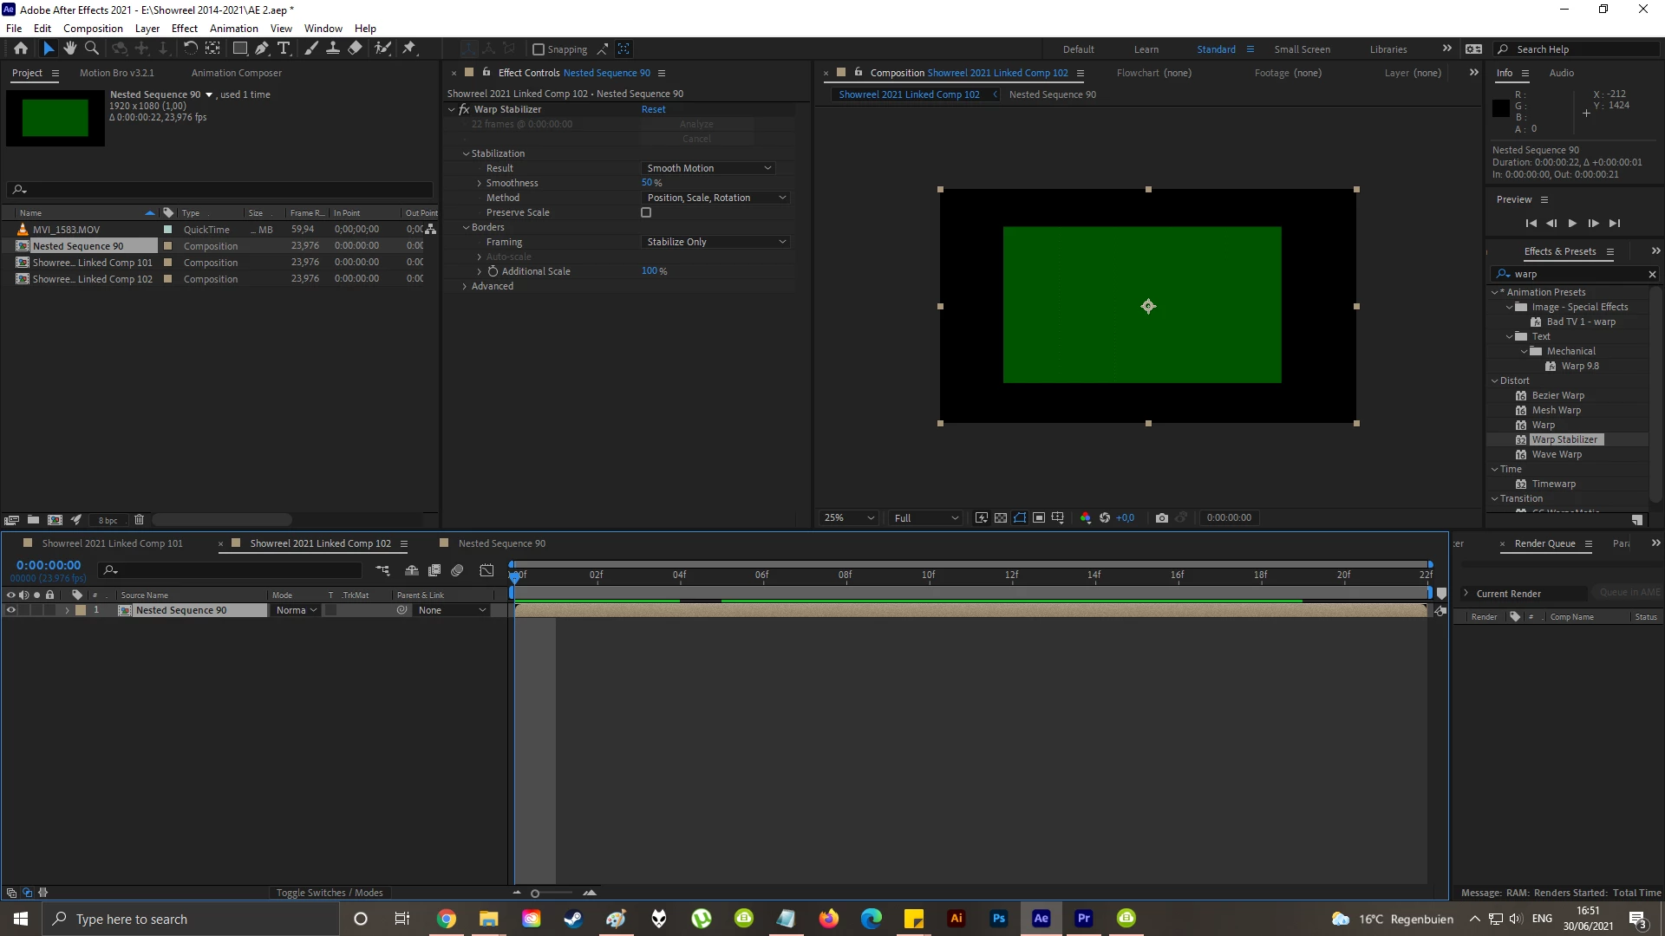This screenshot has height=936, width=1665.
Task: Select the Hand tool in toolbar
Action: coord(70,49)
